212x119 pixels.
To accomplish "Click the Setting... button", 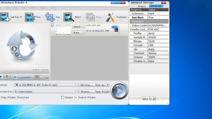I will coord(87,85).
